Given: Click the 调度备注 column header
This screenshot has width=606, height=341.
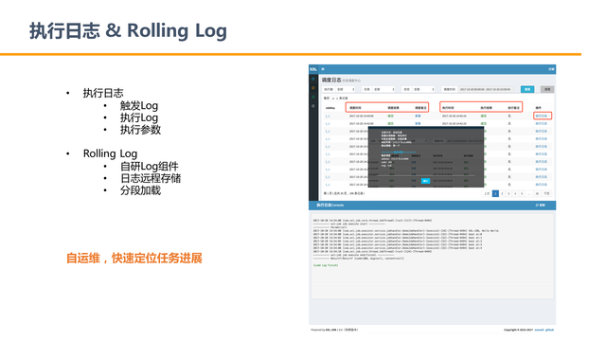Looking at the screenshot, I should point(420,107).
